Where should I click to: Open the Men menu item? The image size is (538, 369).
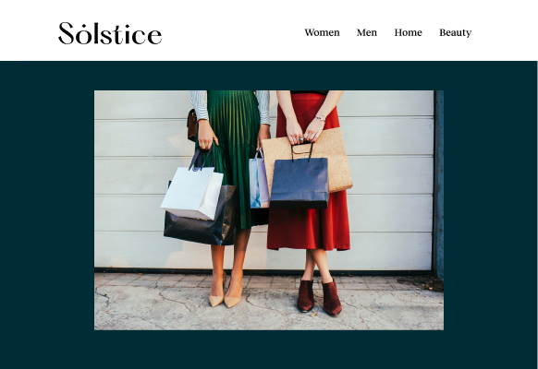coord(366,32)
